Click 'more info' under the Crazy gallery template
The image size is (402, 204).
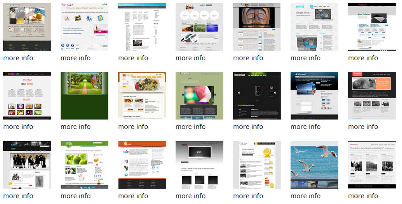pyautogui.click(x=18, y=127)
